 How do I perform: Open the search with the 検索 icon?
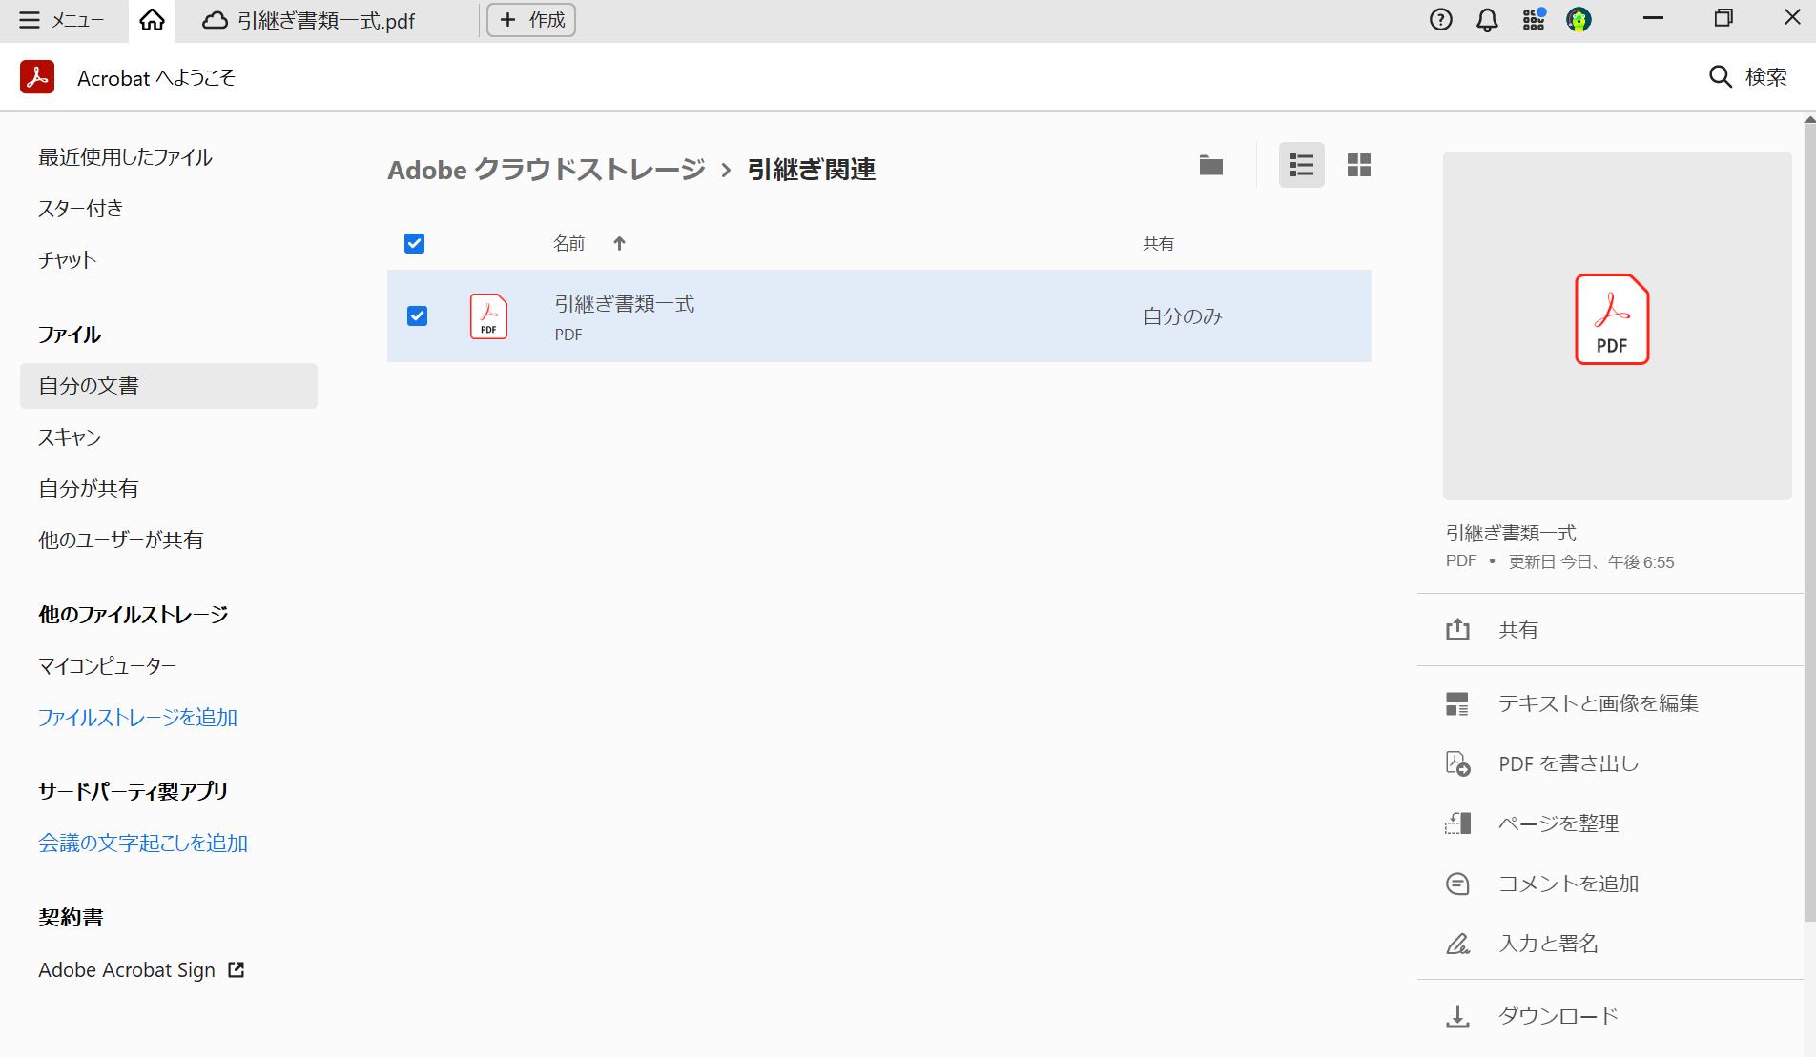pyautogui.click(x=1720, y=76)
